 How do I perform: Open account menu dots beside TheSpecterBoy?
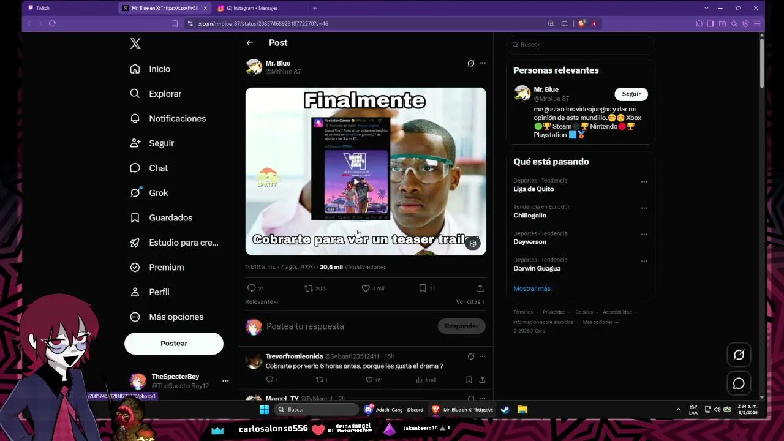coord(225,381)
